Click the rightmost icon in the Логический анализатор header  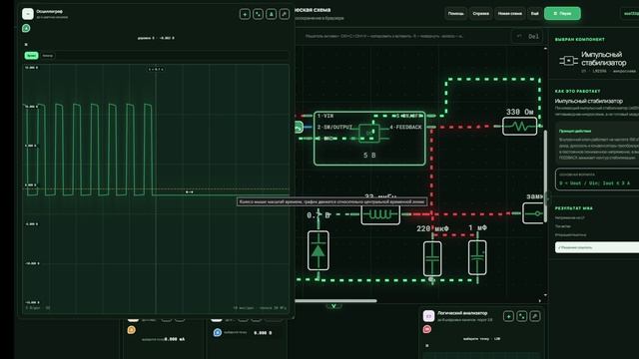tap(535, 316)
